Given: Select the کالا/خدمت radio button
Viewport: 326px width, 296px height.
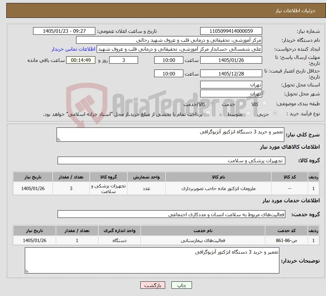Looking at the screenshot, I should coord(211,103).
